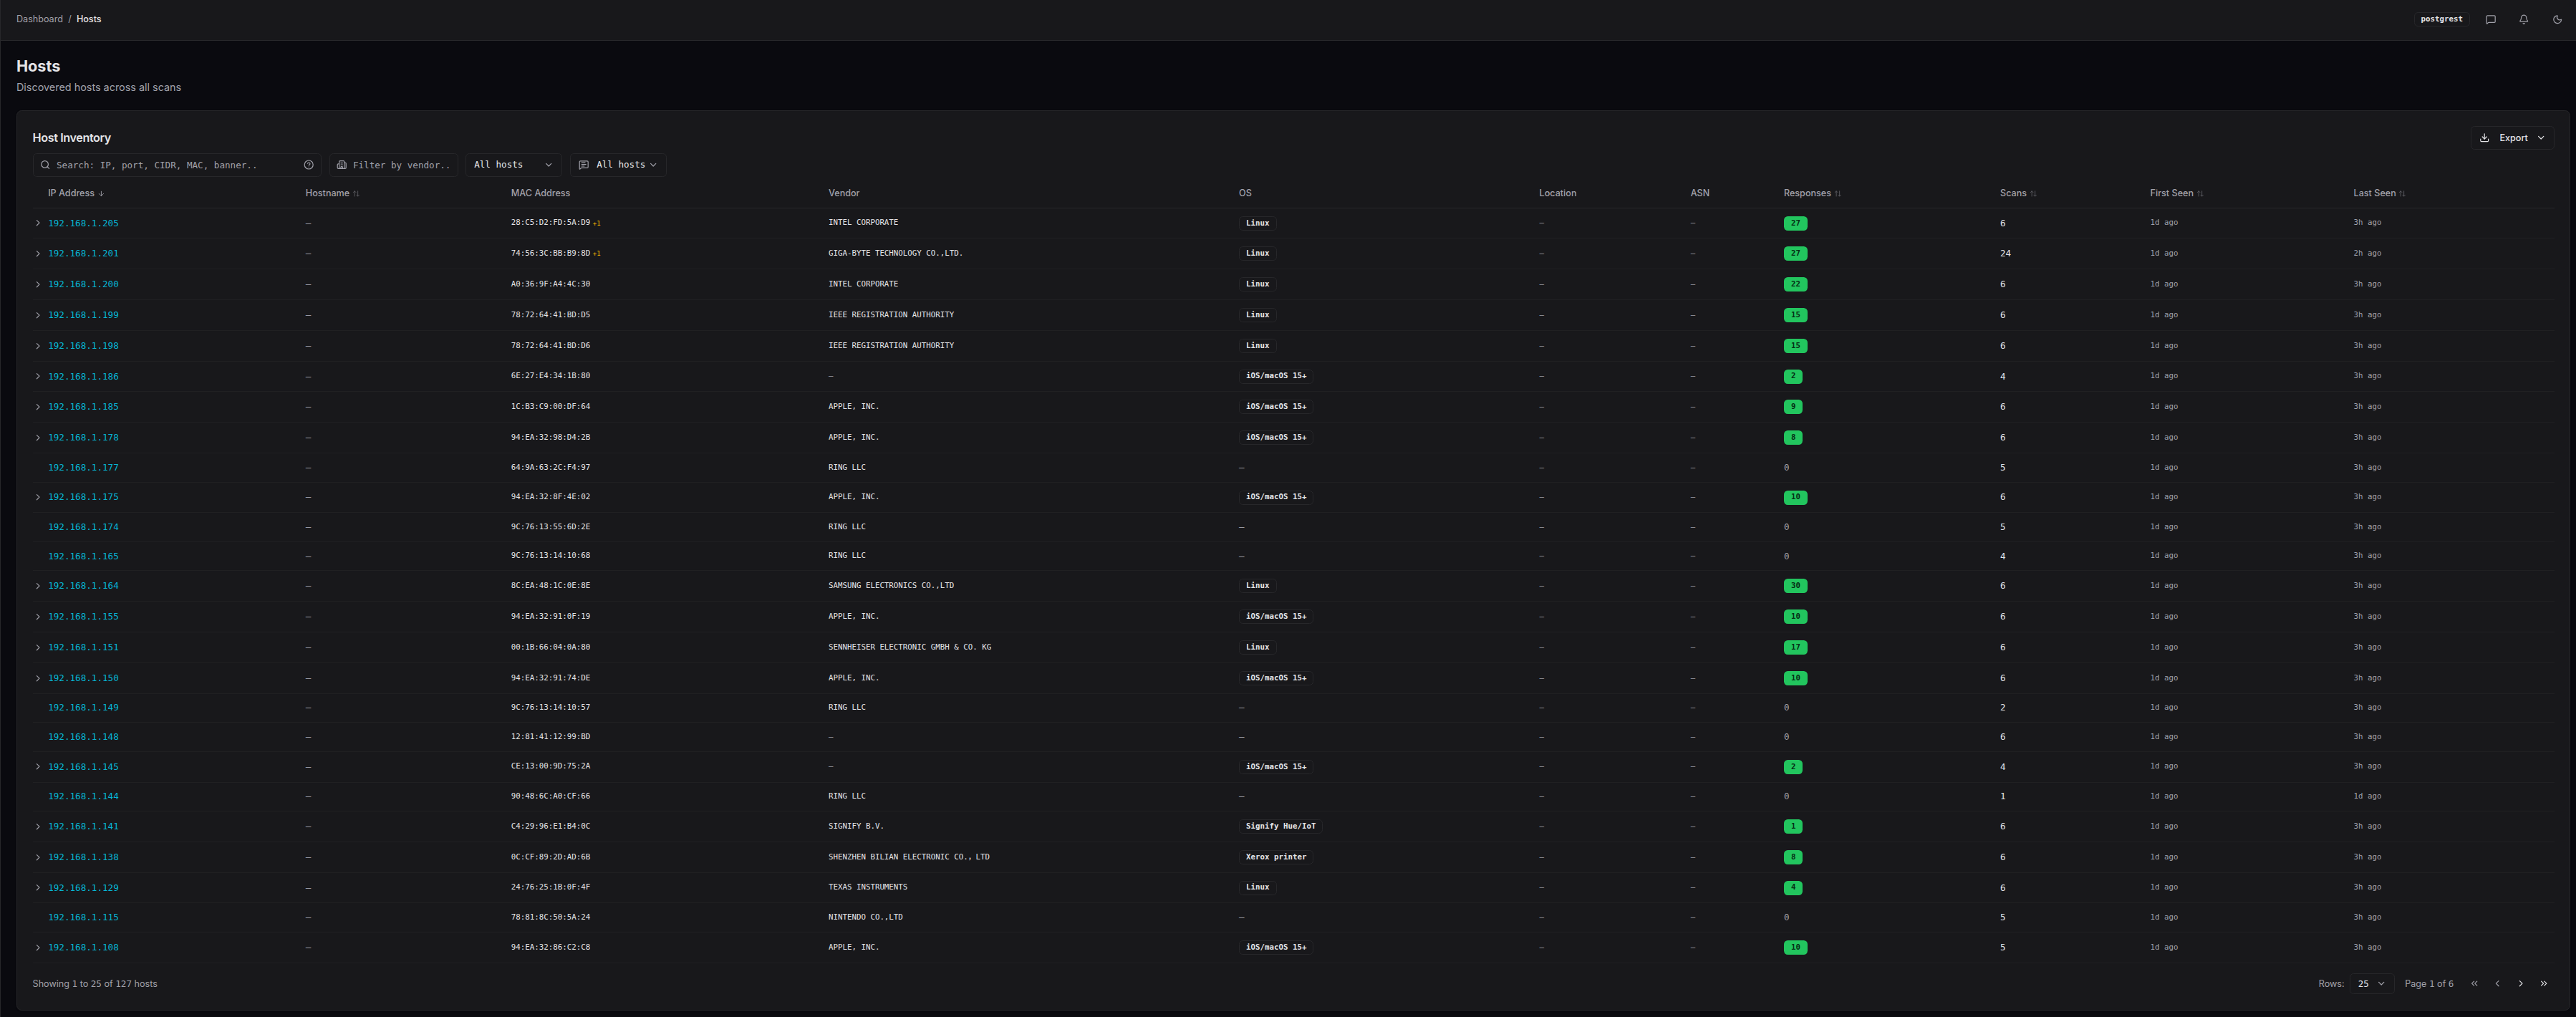Viewport: 2576px width, 1017px height.
Task: Open host details for 192.168.1.177
Action: [x=83, y=467]
